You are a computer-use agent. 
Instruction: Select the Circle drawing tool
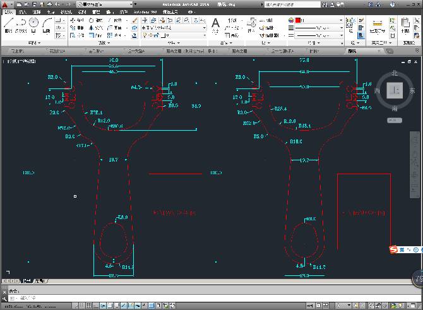click(33, 25)
